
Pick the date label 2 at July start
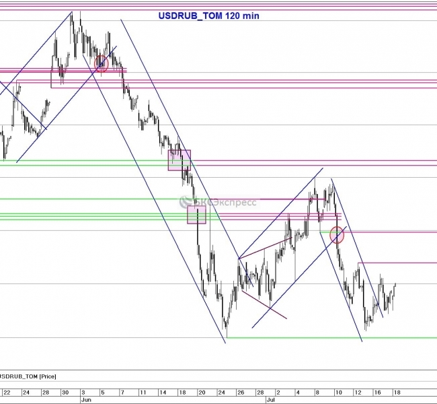(x=278, y=393)
